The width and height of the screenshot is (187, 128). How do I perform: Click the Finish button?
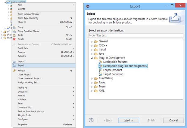151,120
